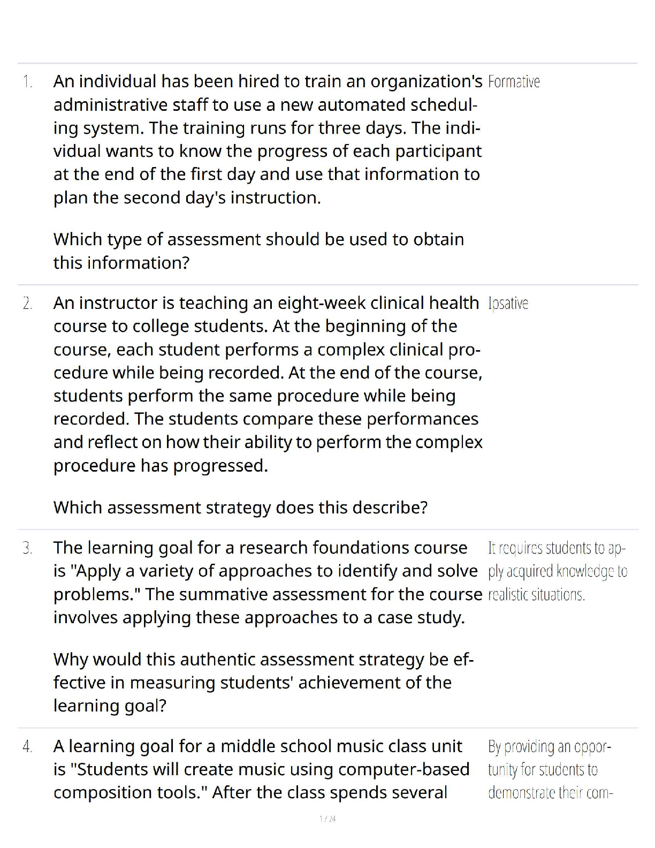Click the 'Formative' answer text
655x848 pixels.
[x=514, y=82]
